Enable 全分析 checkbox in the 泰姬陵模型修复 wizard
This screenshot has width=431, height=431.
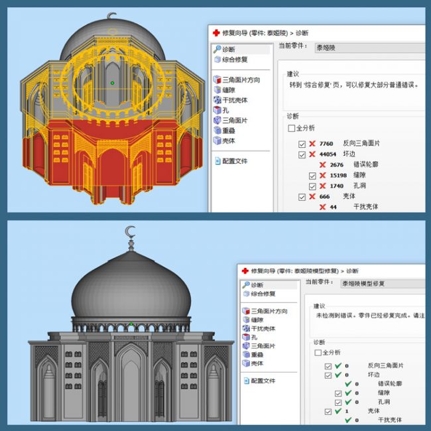[319, 353]
